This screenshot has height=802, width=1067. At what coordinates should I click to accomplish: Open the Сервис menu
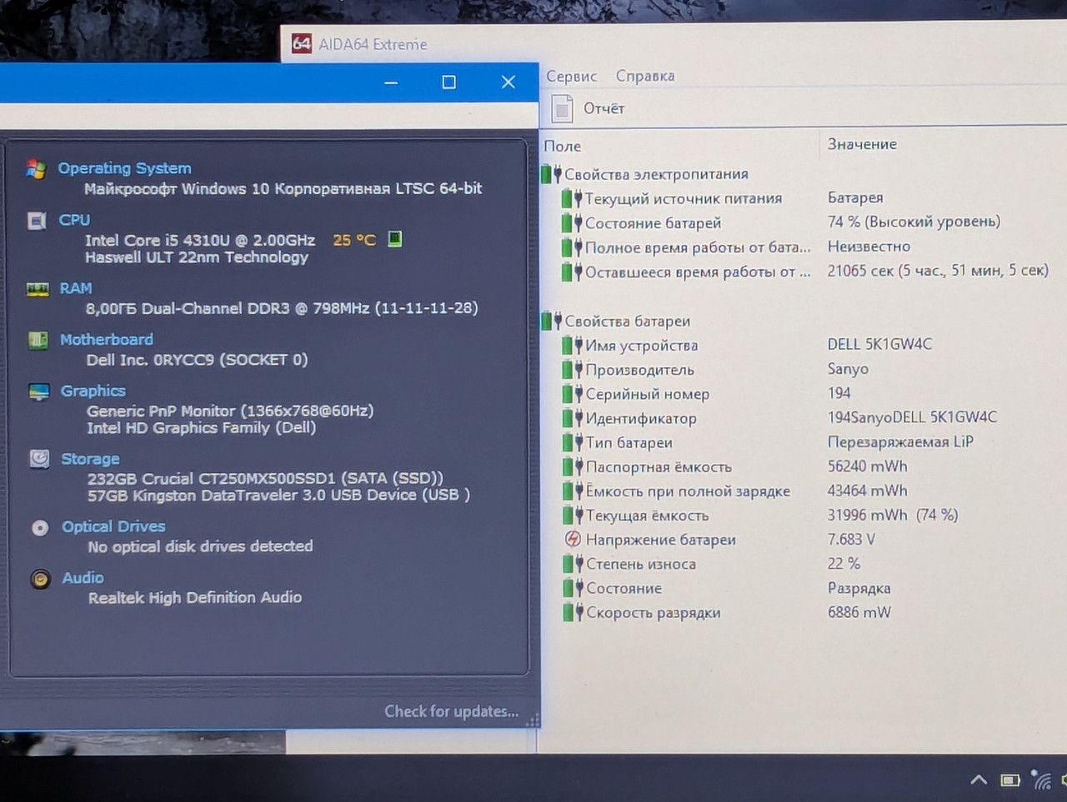pyautogui.click(x=571, y=76)
